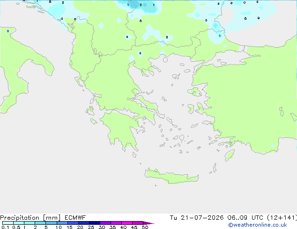
Task: Click the '0.1' legend scale label
Action: pyautogui.click(x=5, y=227)
